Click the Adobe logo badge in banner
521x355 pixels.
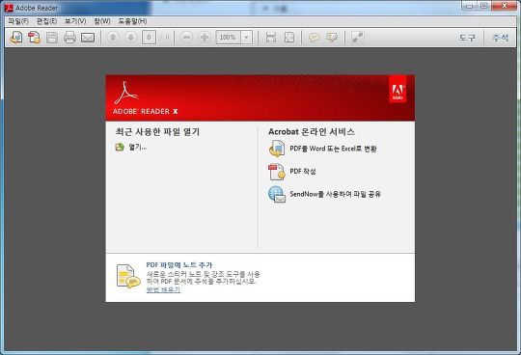pyautogui.click(x=398, y=89)
